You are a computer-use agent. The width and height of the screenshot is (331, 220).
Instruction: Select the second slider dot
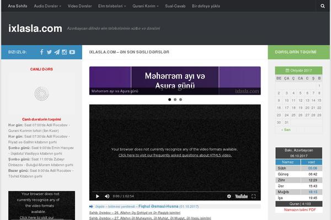click(175, 100)
